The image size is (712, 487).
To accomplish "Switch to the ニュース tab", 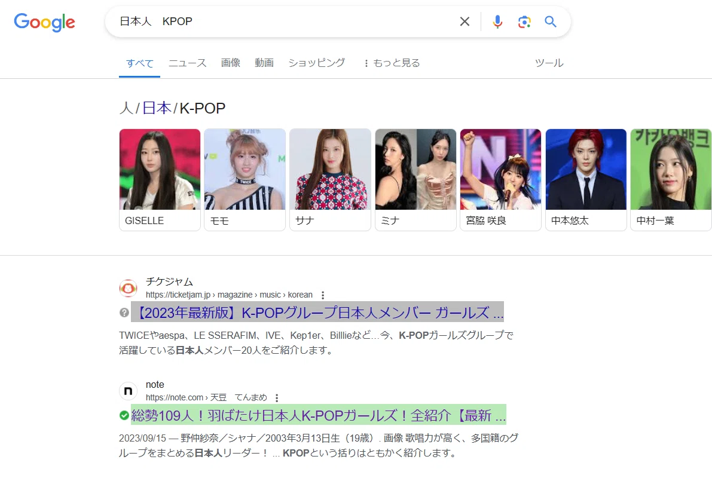I will tap(187, 63).
